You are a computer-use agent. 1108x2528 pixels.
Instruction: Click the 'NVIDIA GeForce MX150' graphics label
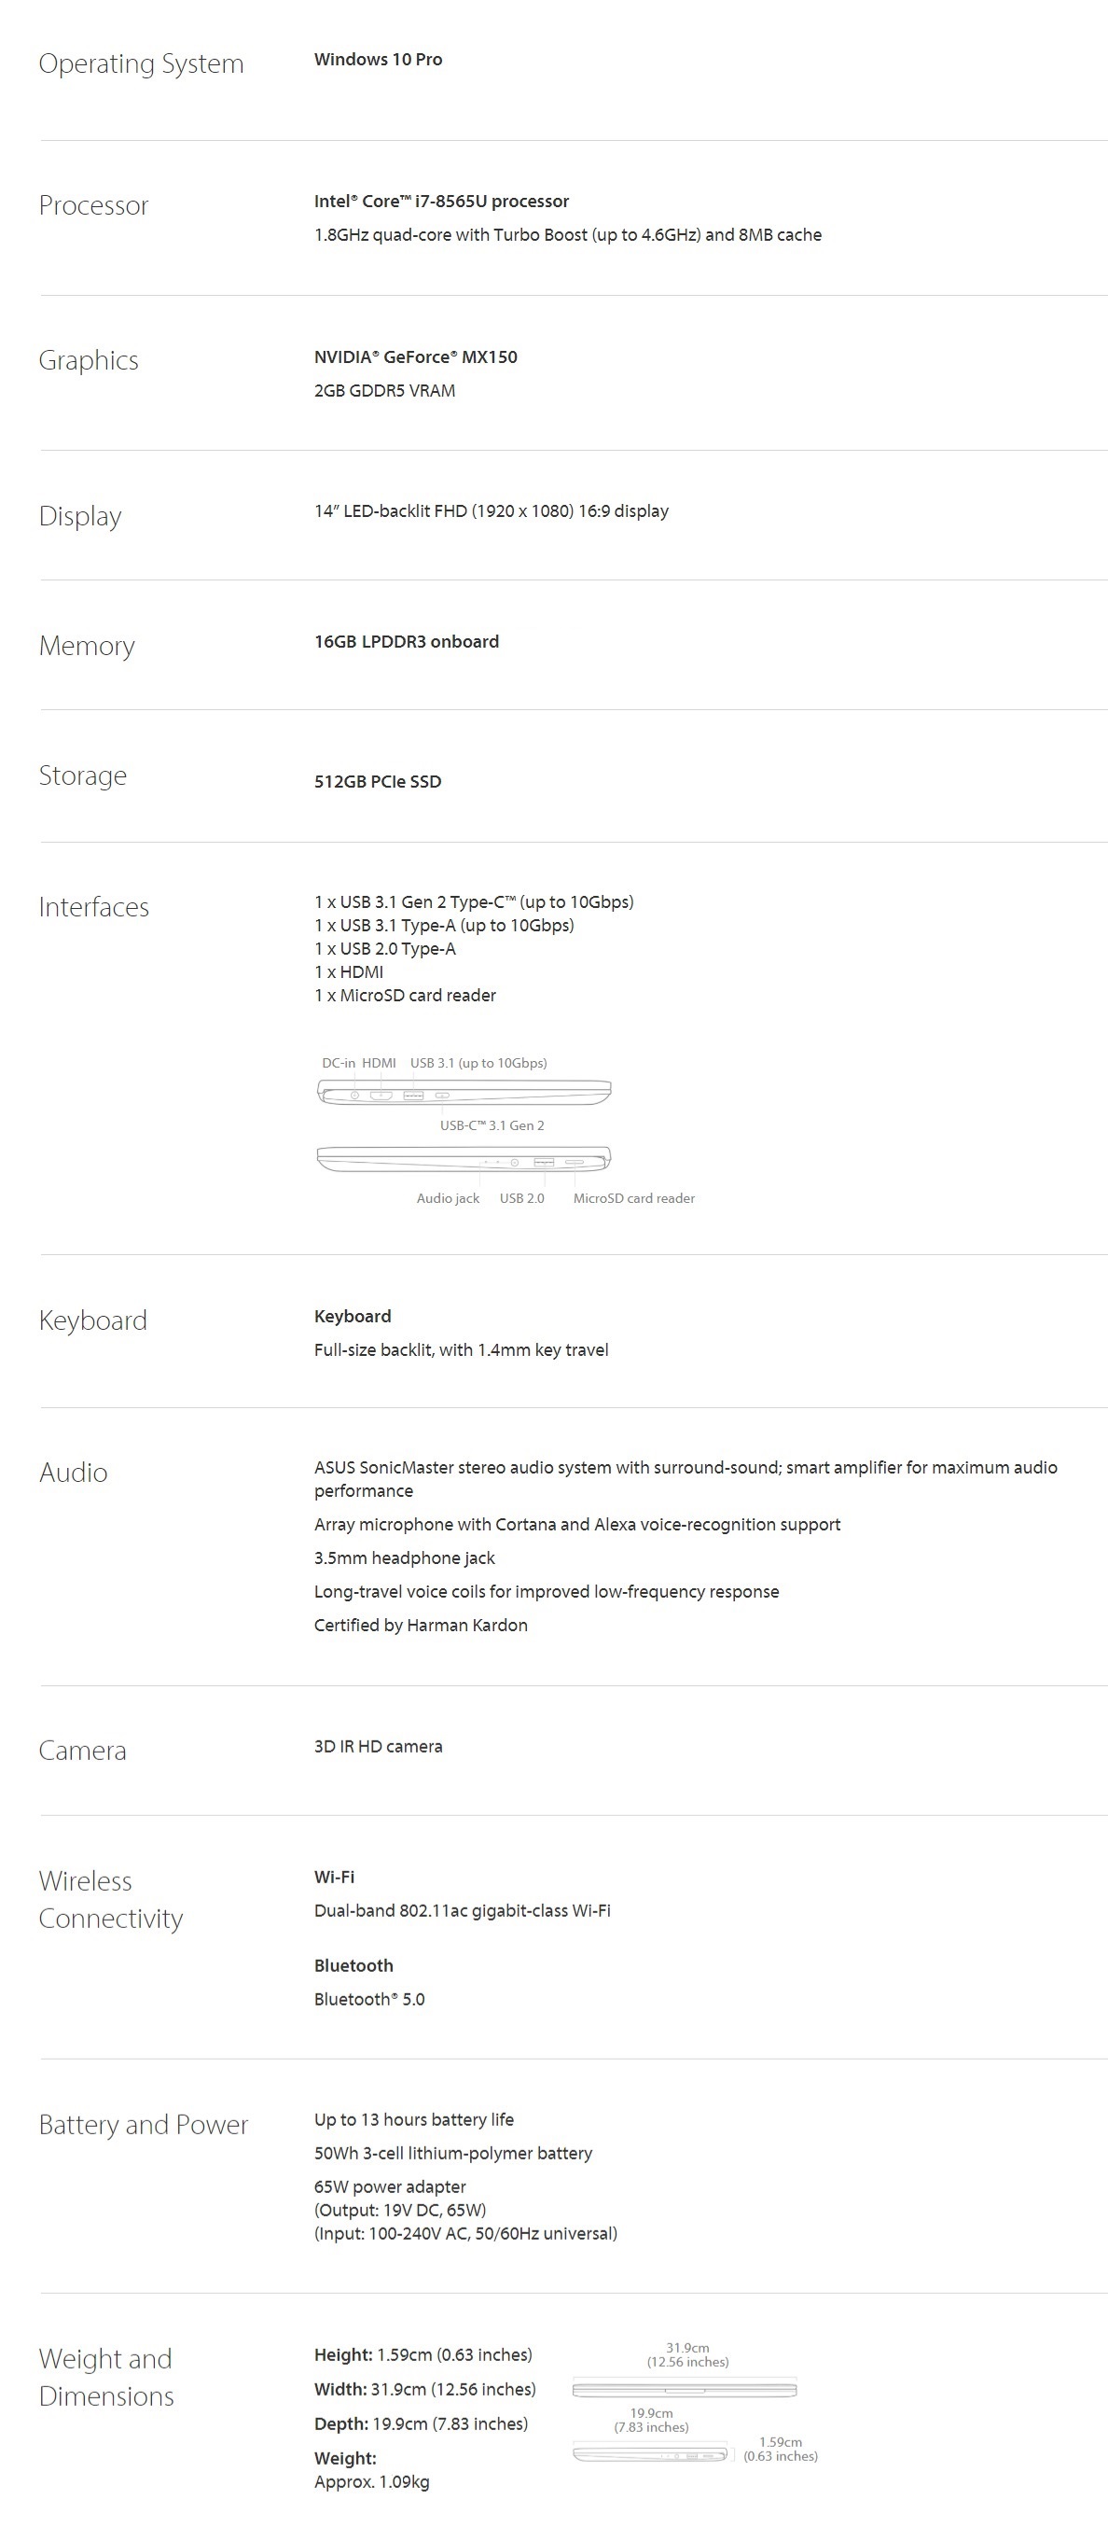click(416, 357)
